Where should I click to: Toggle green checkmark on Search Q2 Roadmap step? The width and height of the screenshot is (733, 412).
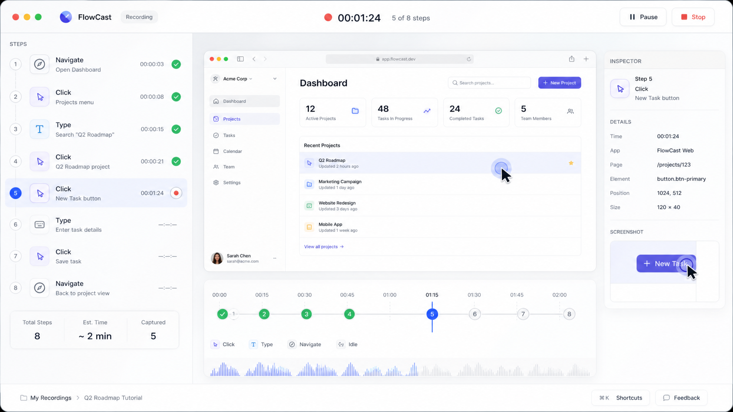[x=176, y=129]
